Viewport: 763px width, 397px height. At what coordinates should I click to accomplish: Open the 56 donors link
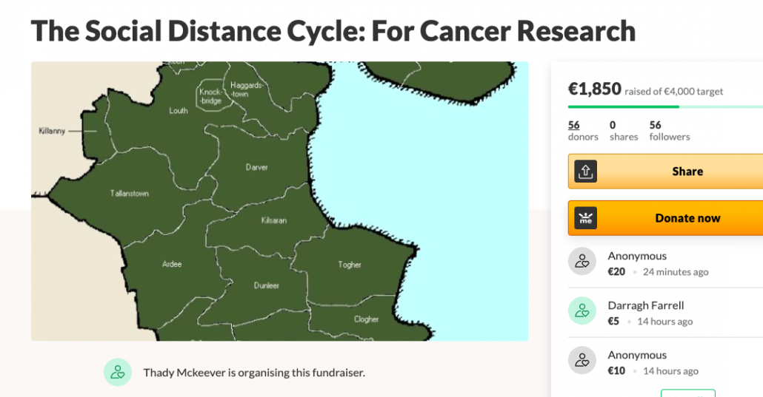click(x=583, y=131)
